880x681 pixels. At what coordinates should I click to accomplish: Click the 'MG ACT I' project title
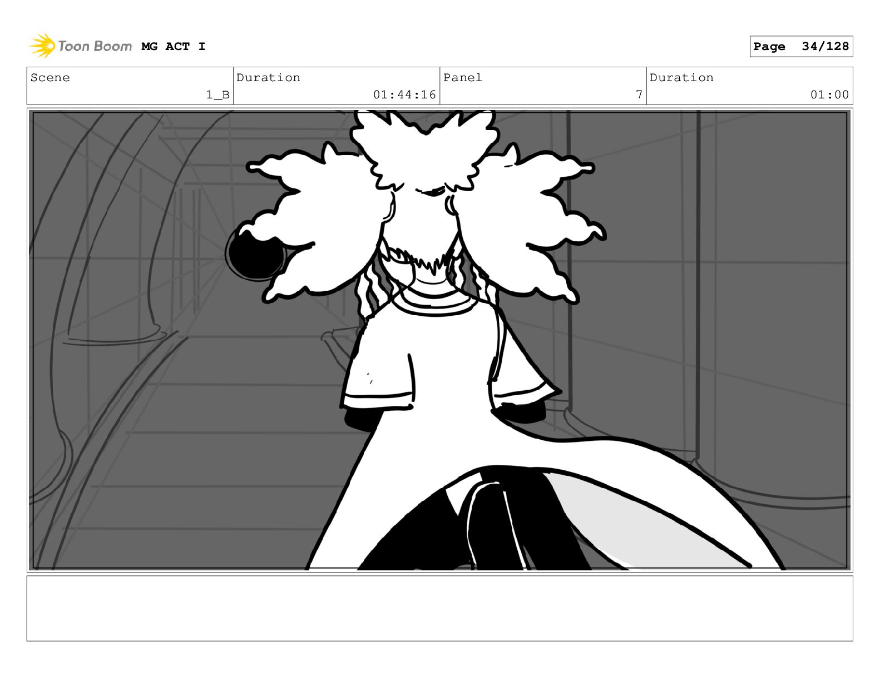(174, 47)
